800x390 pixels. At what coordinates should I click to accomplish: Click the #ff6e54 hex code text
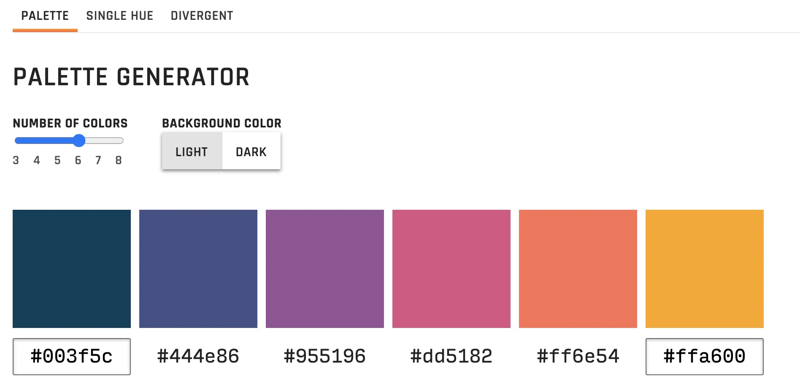click(578, 356)
